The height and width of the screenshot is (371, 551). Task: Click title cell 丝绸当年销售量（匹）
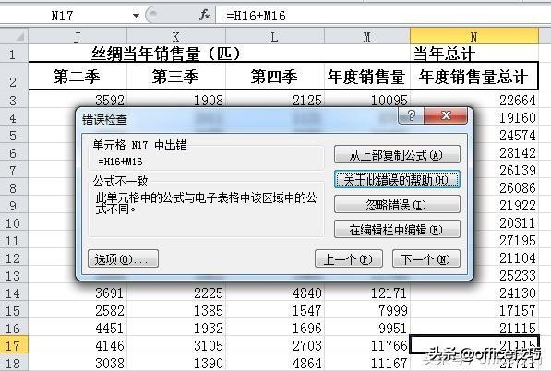pos(166,54)
